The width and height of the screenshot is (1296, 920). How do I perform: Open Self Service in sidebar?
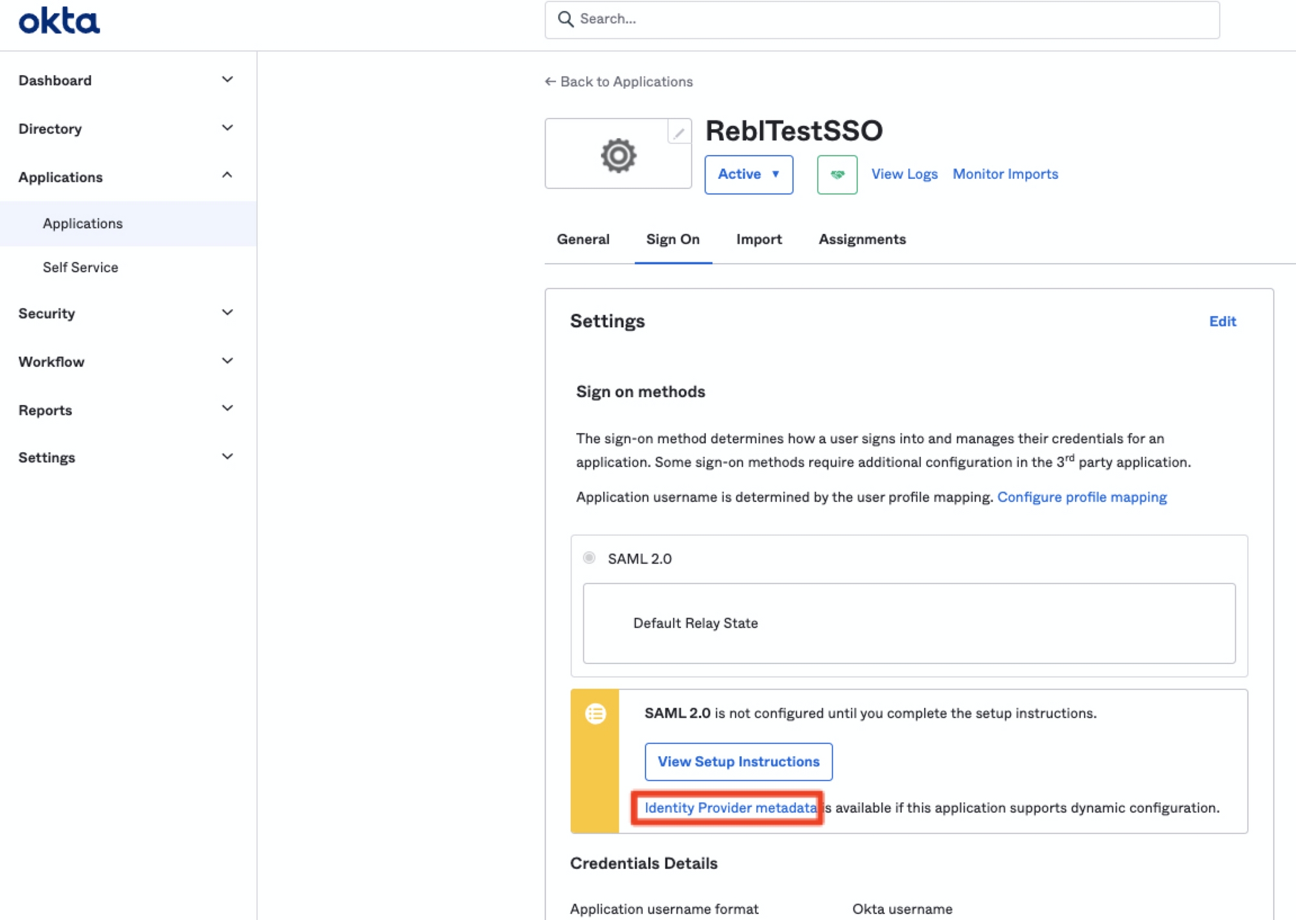point(80,267)
